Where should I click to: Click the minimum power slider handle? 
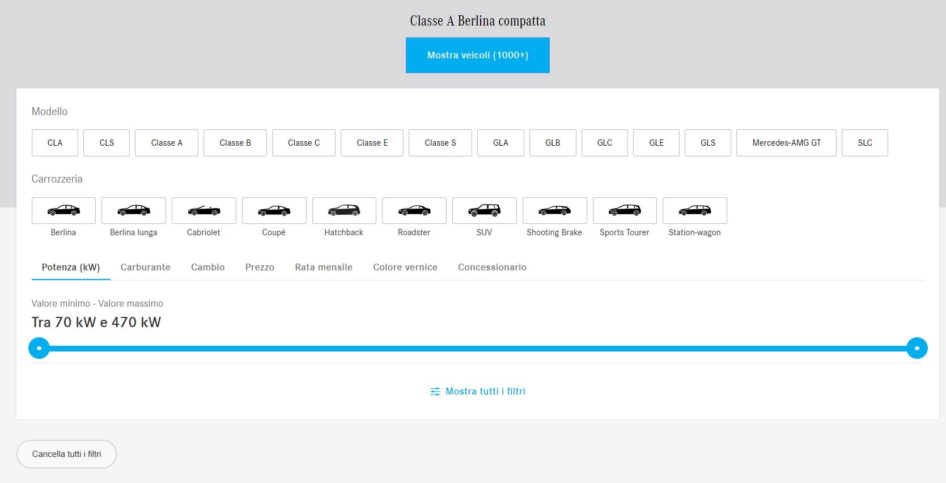coord(39,348)
